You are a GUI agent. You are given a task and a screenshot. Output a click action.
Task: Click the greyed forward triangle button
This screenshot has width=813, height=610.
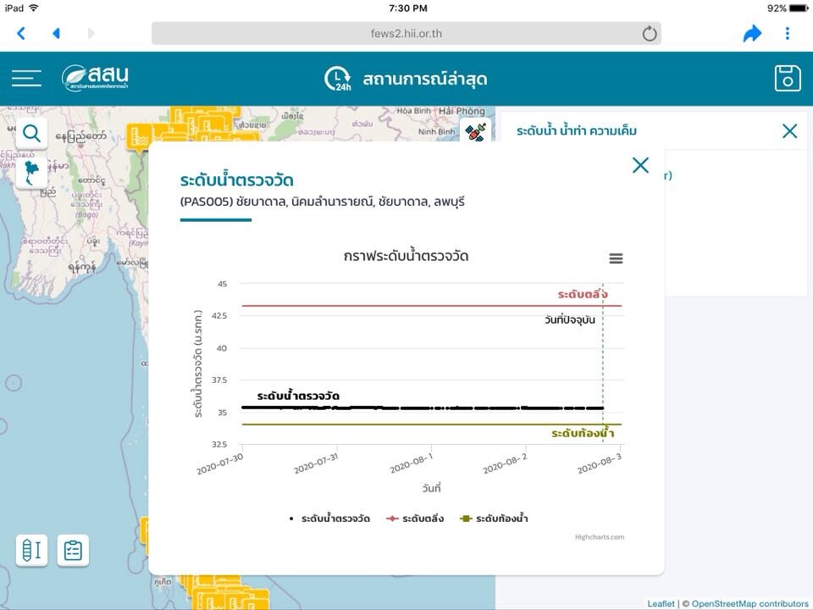click(x=91, y=33)
